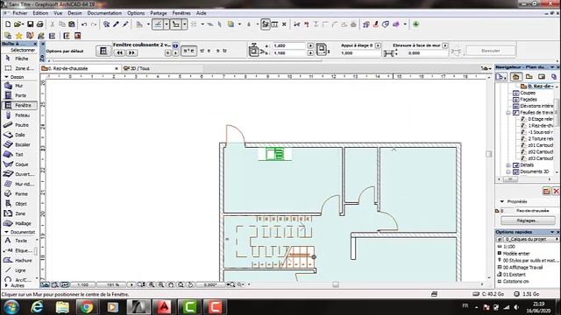This screenshot has width=561, height=315.
Task: Click the new document toolbar icon
Action: (x=8, y=24)
